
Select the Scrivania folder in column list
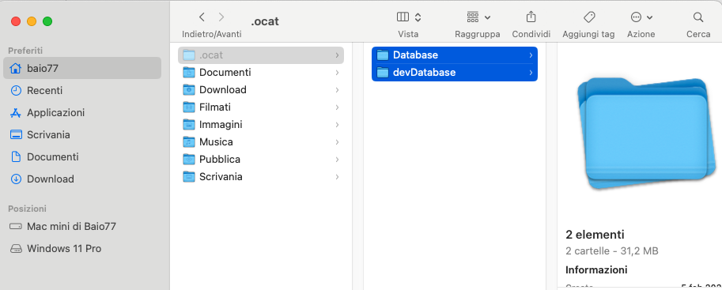tap(261, 177)
